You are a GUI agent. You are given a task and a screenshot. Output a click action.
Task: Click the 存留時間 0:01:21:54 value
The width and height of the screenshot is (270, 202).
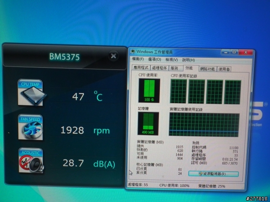click(x=230, y=159)
